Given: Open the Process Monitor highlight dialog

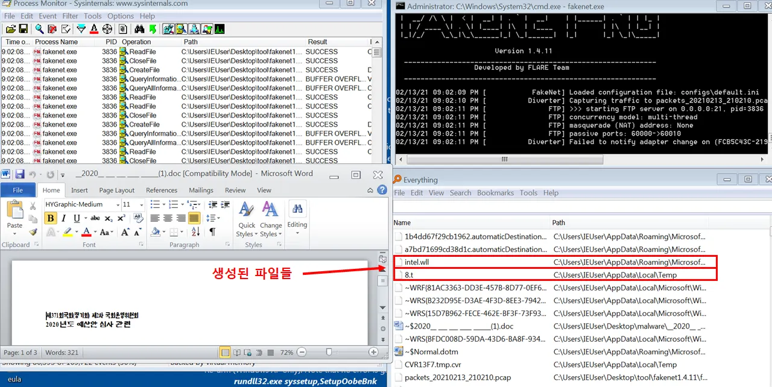Looking at the screenshot, I should pos(94,29).
